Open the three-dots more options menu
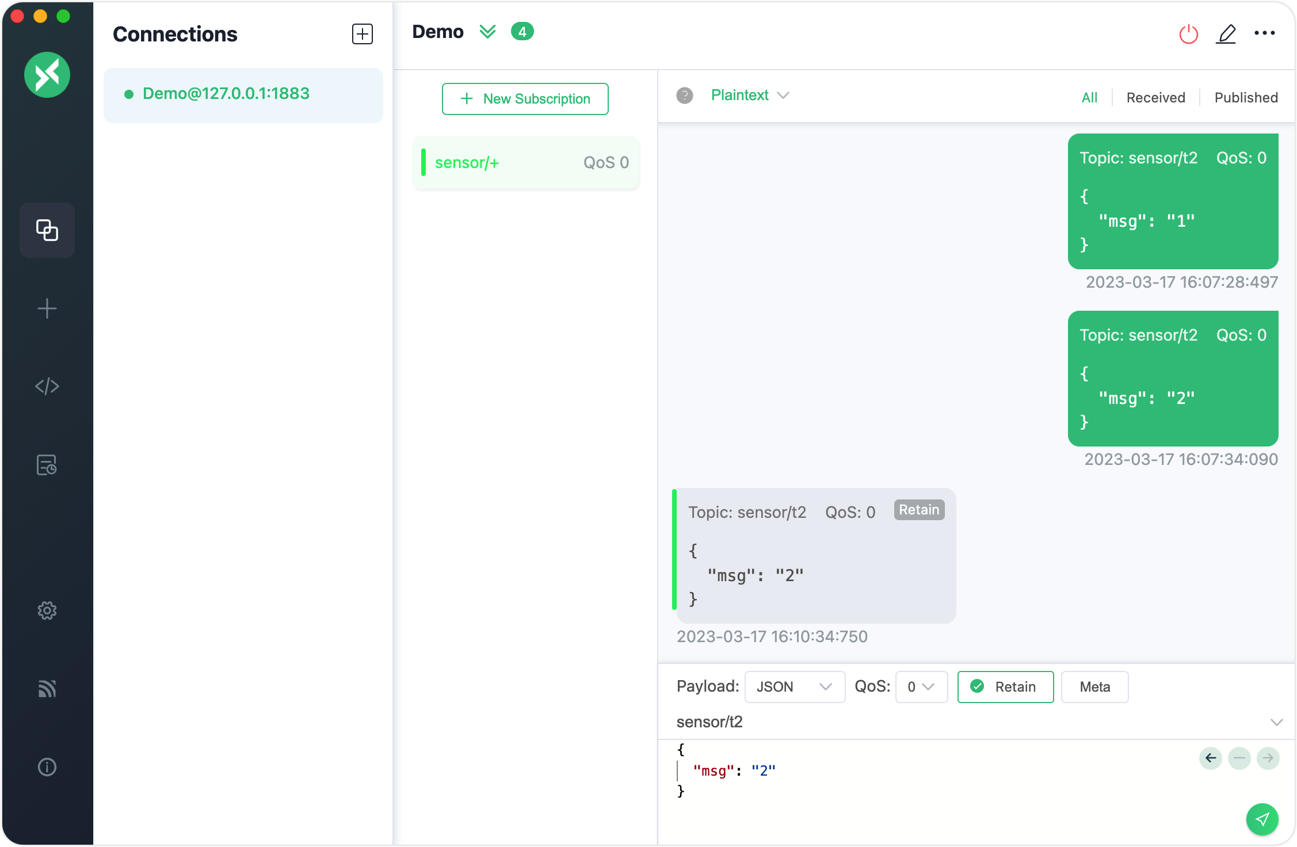Image resolution: width=1297 pixels, height=847 pixels. click(x=1264, y=33)
